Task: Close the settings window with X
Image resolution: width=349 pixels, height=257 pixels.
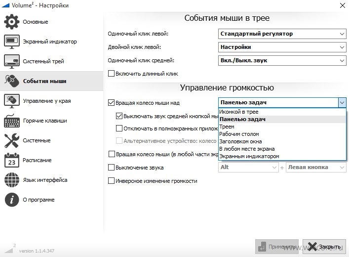Action: (x=343, y=5)
